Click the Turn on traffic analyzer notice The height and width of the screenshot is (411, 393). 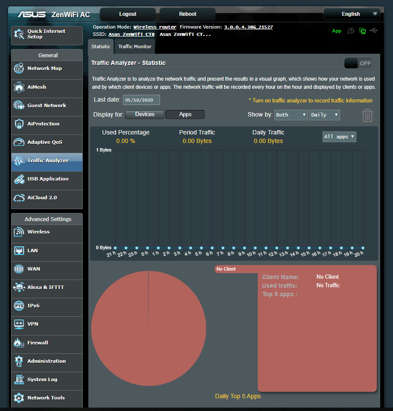click(311, 101)
